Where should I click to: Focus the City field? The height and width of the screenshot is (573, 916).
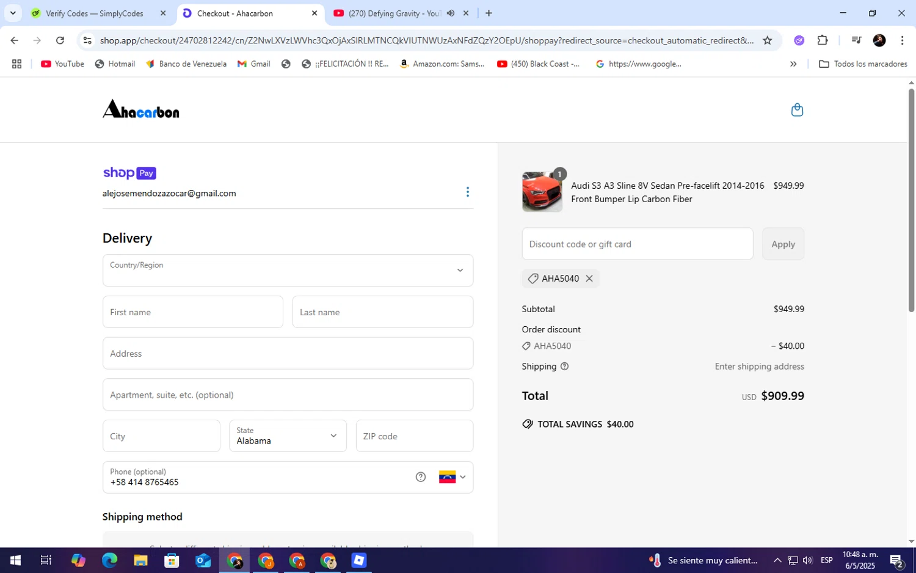point(161,436)
